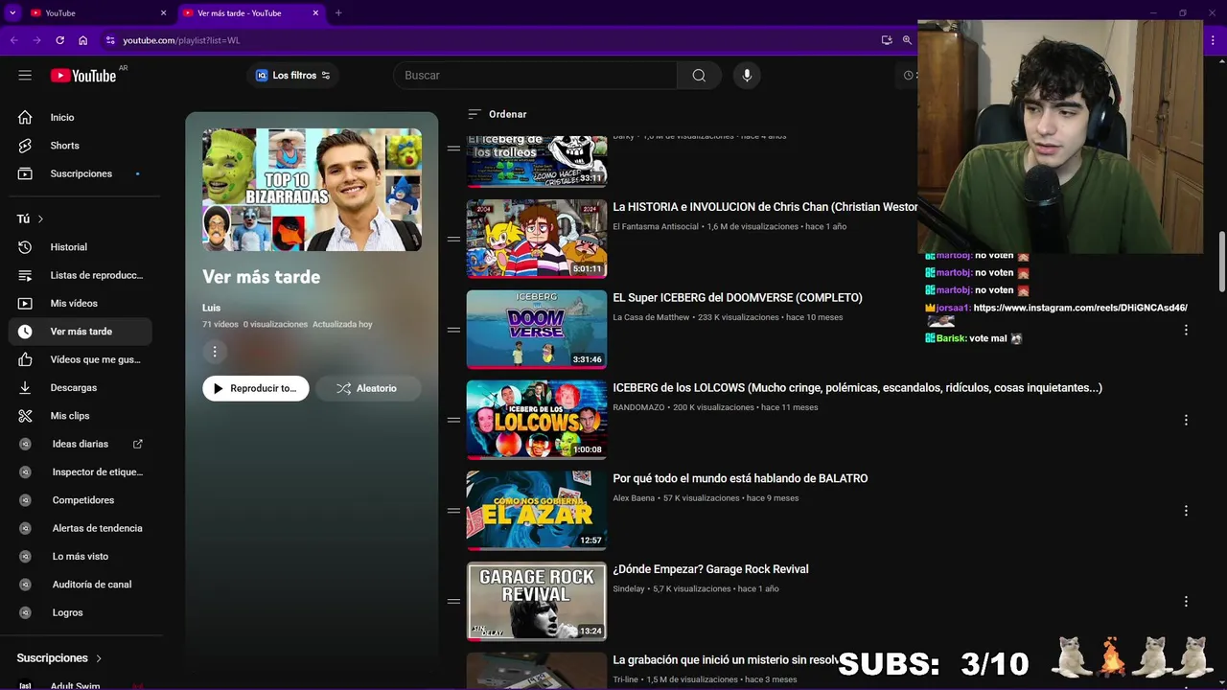Click the YouTube logo

[x=82, y=75]
